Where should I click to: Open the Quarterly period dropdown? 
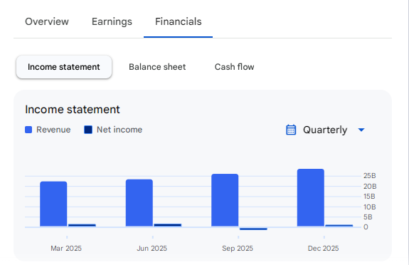[x=325, y=130]
